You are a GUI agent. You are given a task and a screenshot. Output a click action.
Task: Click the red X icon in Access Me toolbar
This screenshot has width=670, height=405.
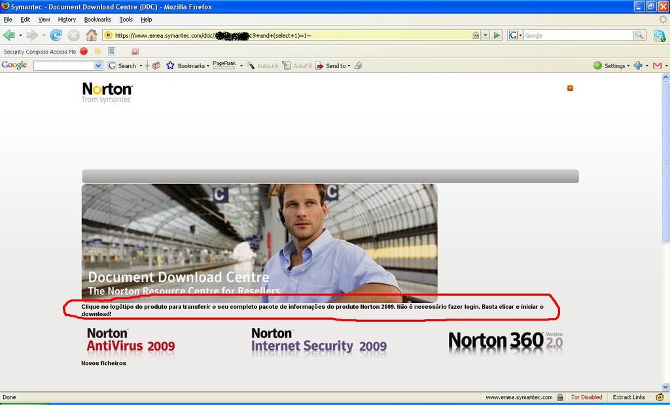135,51
